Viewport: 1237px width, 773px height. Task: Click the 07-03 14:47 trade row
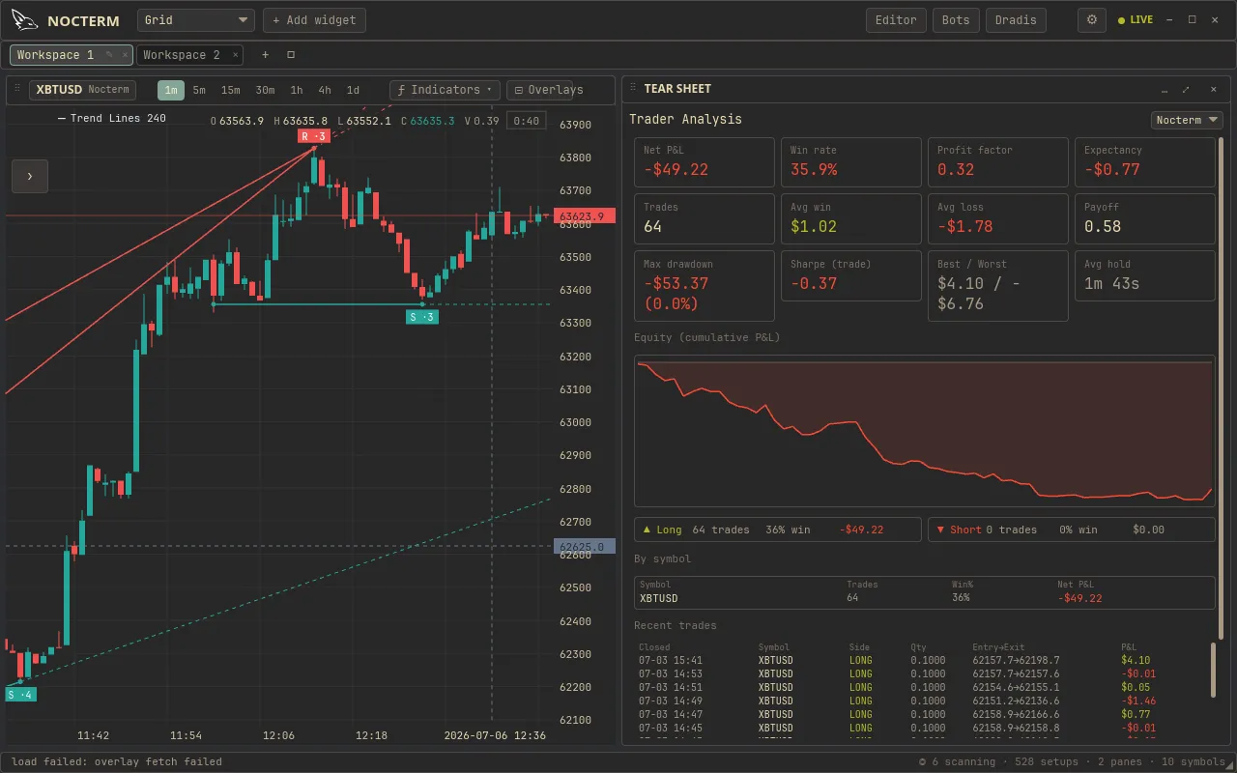[x=923, y=715]
